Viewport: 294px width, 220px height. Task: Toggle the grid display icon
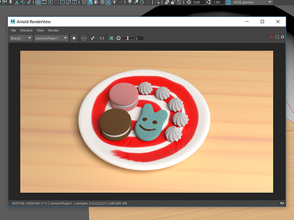click(38, 2)
